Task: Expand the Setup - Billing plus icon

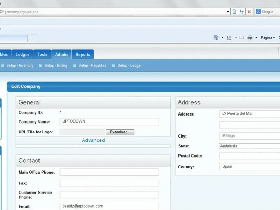Action: click(41, 65)
